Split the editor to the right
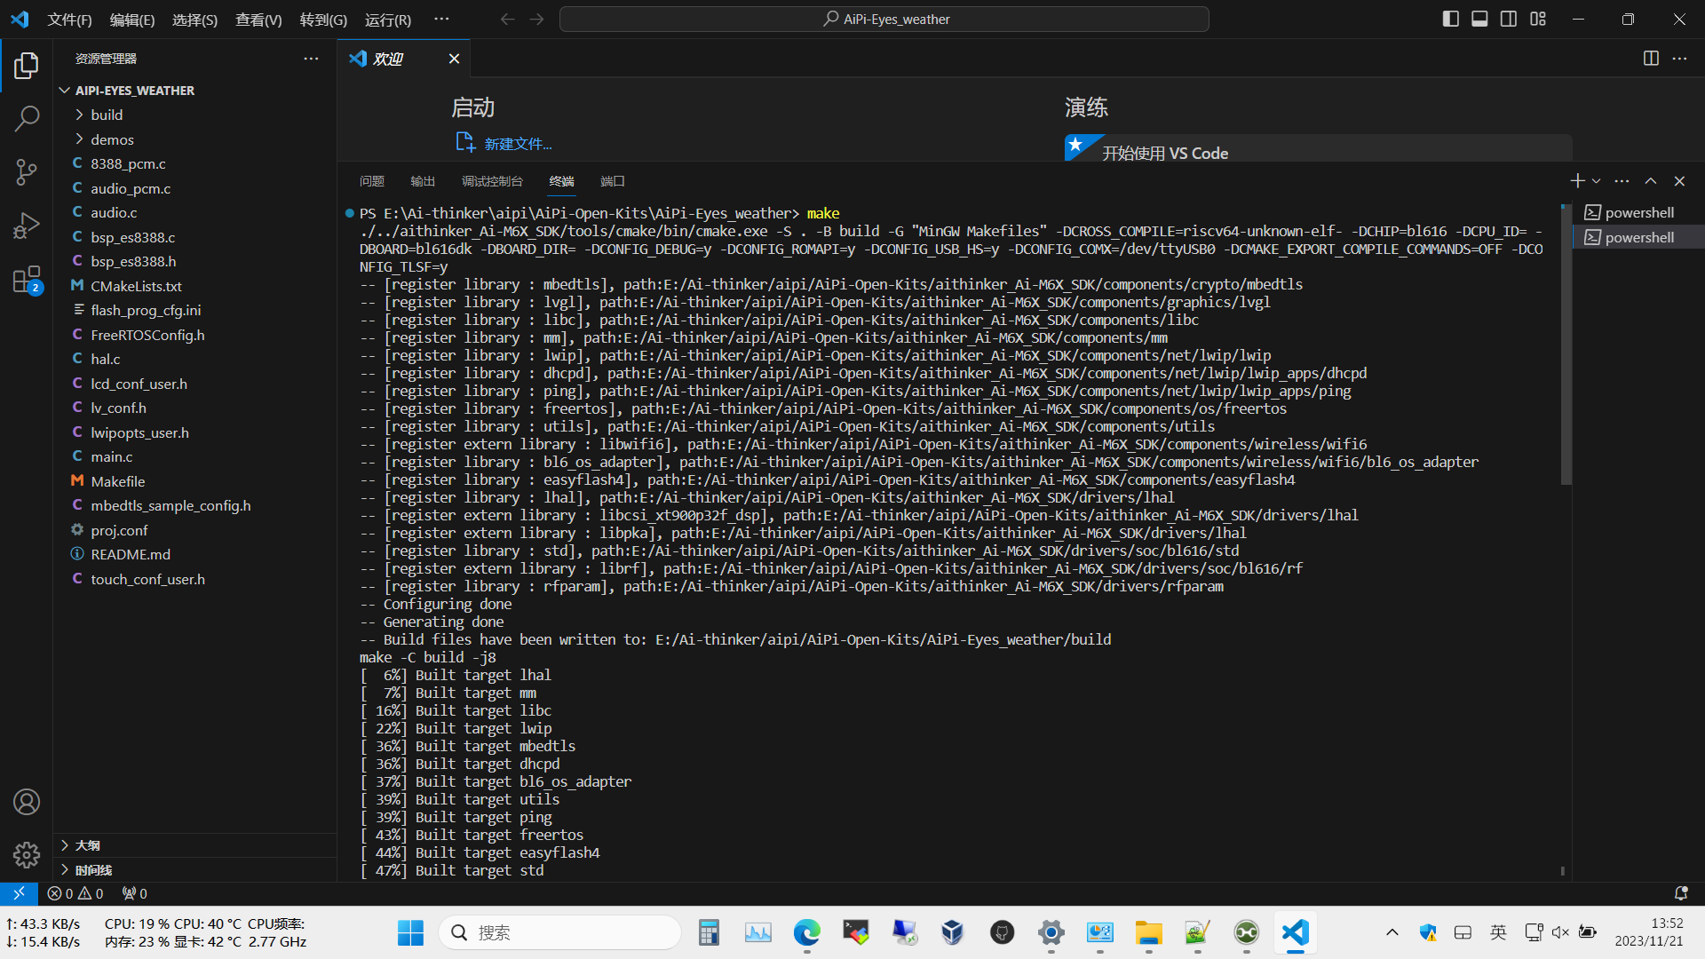The height and width of the screenshot is (959, 1705). tap(1651, 59)
